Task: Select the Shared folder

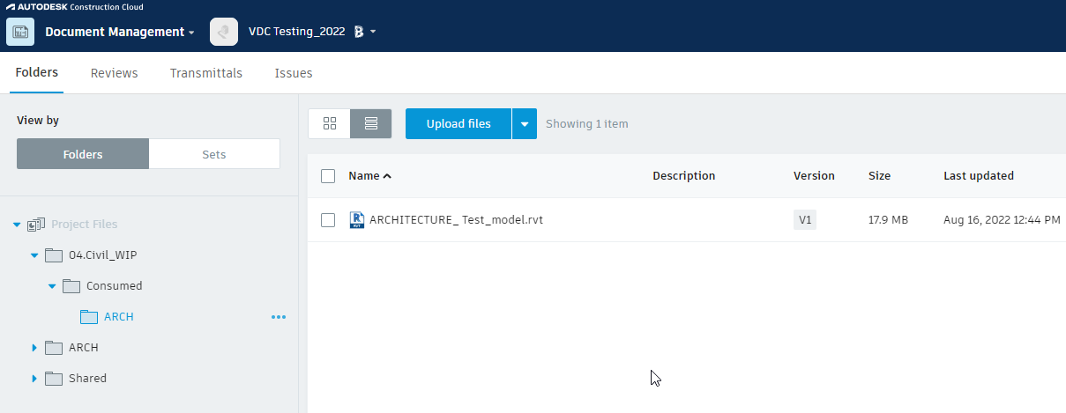Action: (x=88, y=379)
